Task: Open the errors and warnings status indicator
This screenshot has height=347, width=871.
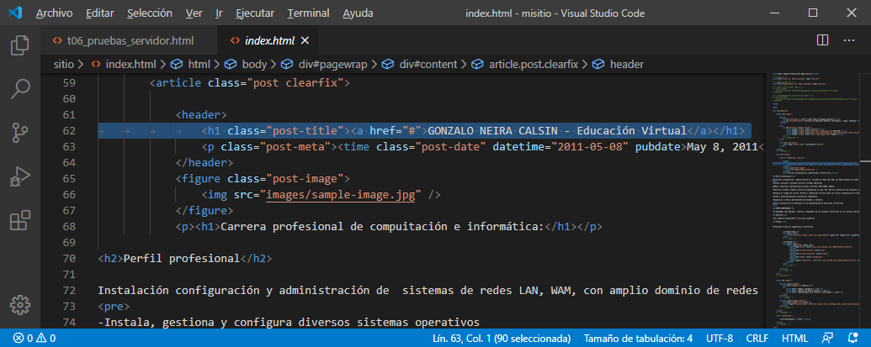Action: (x=34, y=338)
